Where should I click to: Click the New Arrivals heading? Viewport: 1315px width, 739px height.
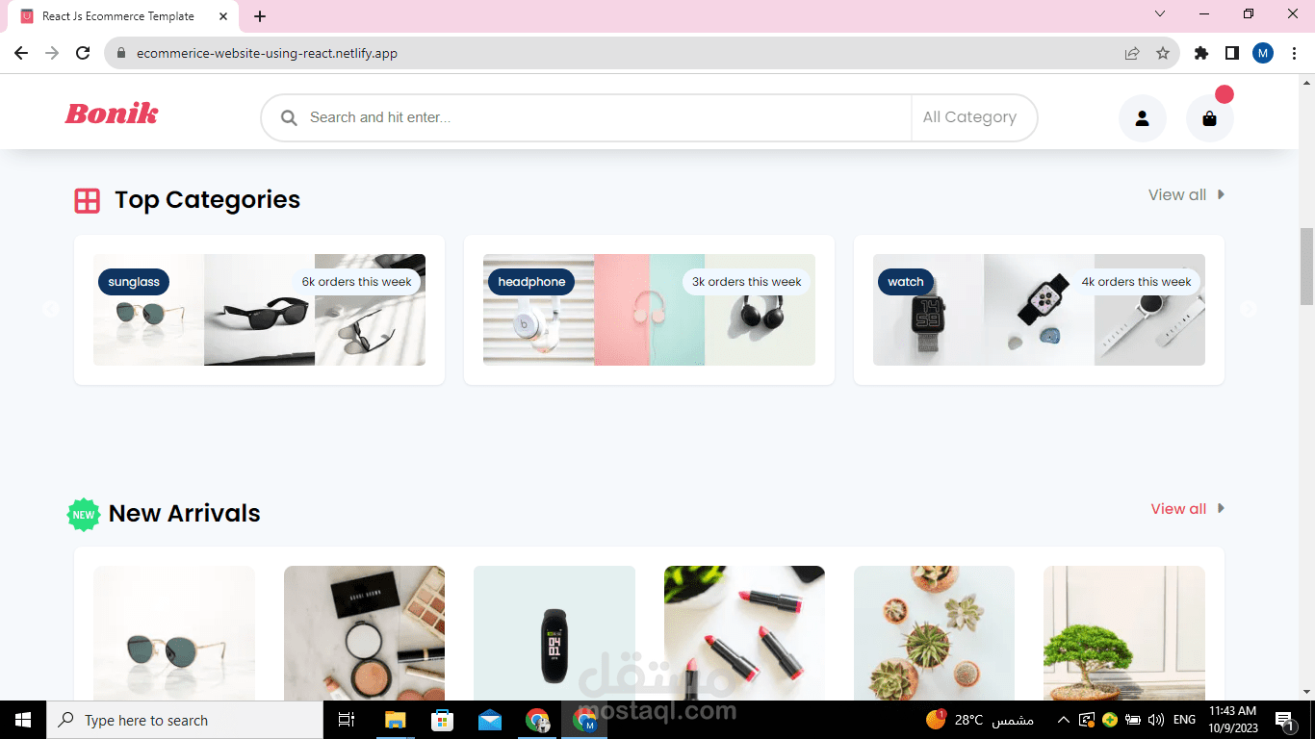pyautogui.click(x=185, y=514)
